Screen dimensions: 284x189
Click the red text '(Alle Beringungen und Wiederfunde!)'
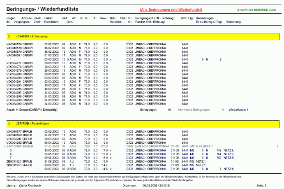(x=171, y=9)
